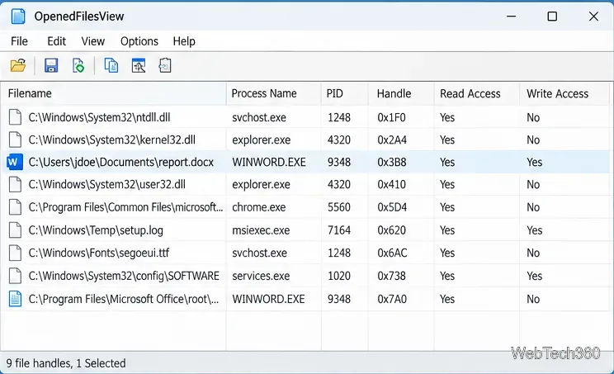The height and width of the screenshot is (374, 614).
Task: Click the PID value 5560
Action: (x=339, y=207)
